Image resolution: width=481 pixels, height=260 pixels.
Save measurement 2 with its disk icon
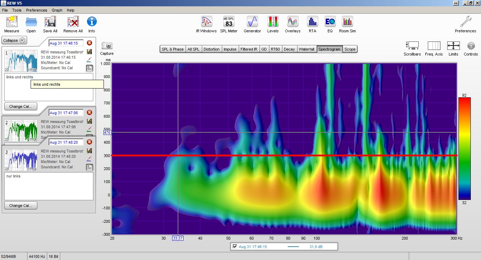tap(89, 121)
